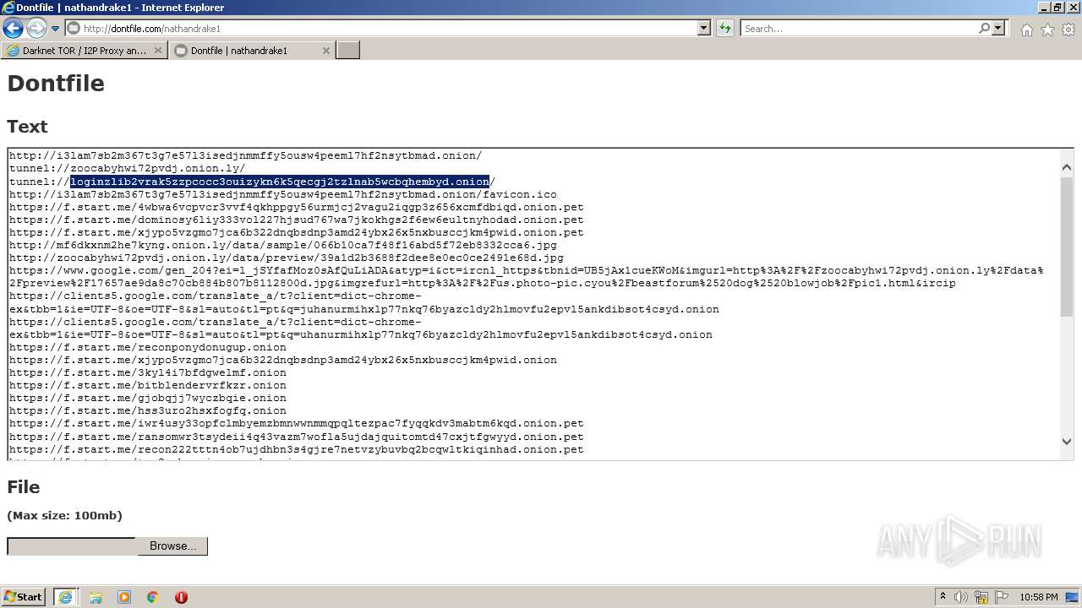
Task: Click the tunnel://zoocabyhwi72pvdj.onion.ly line
Action: (x=127, y=169)
